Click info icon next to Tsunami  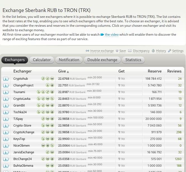click(6, 92)
